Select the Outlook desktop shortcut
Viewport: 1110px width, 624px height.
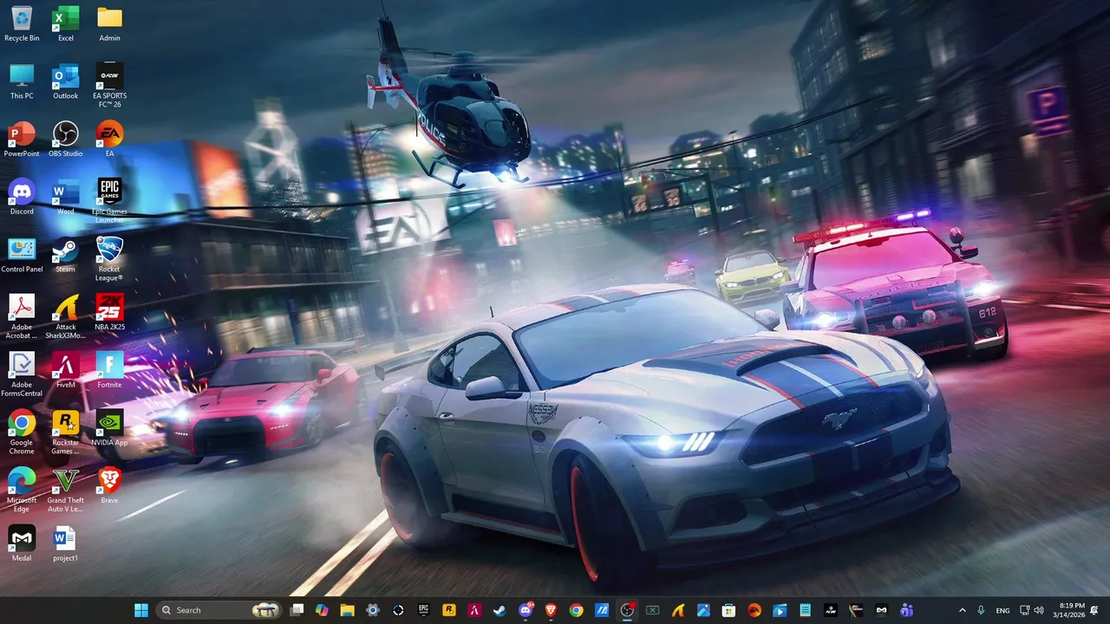pos(66,81)
